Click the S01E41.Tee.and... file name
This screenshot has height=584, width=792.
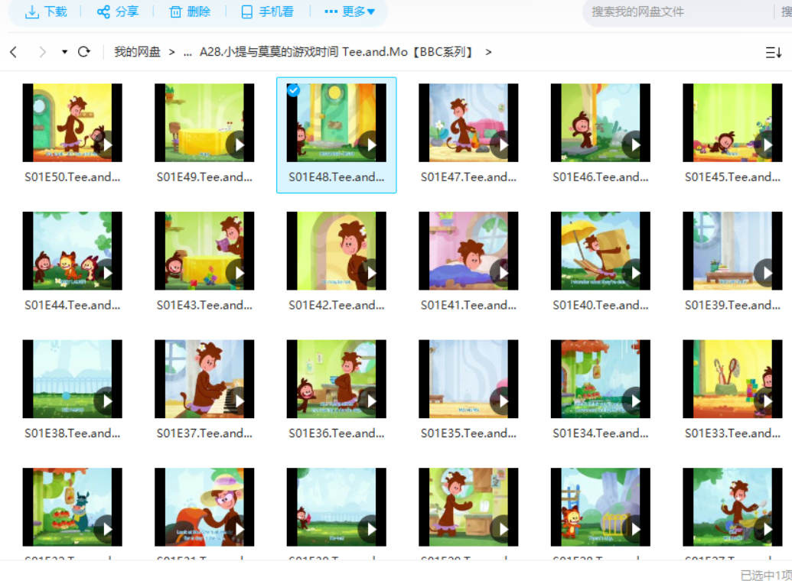pyautogui.click(x=469, y=305)
